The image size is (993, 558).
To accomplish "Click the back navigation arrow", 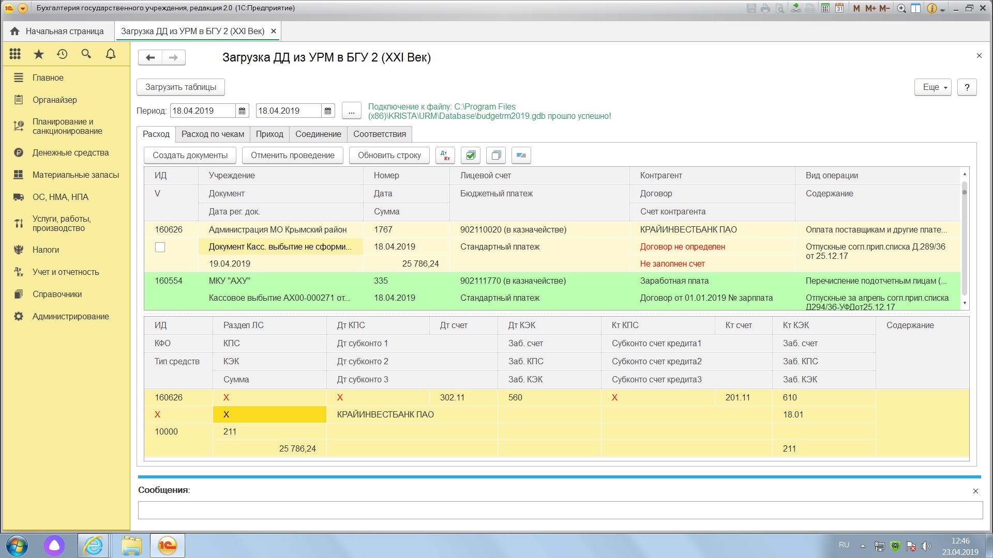I will (150, 57).
